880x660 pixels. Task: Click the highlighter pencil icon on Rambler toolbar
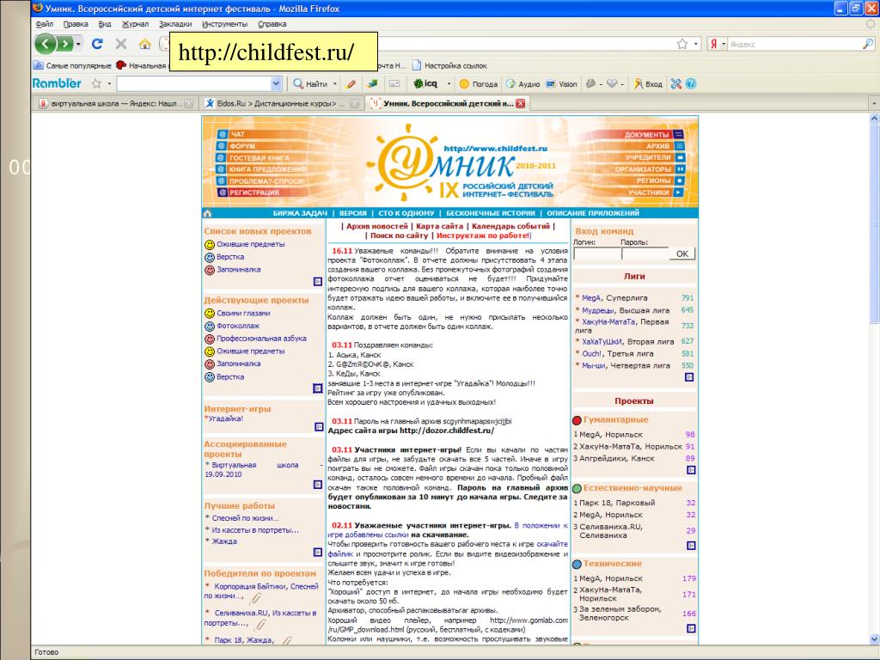351,83
